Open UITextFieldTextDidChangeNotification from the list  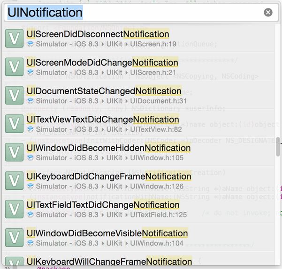click(103, 205)
